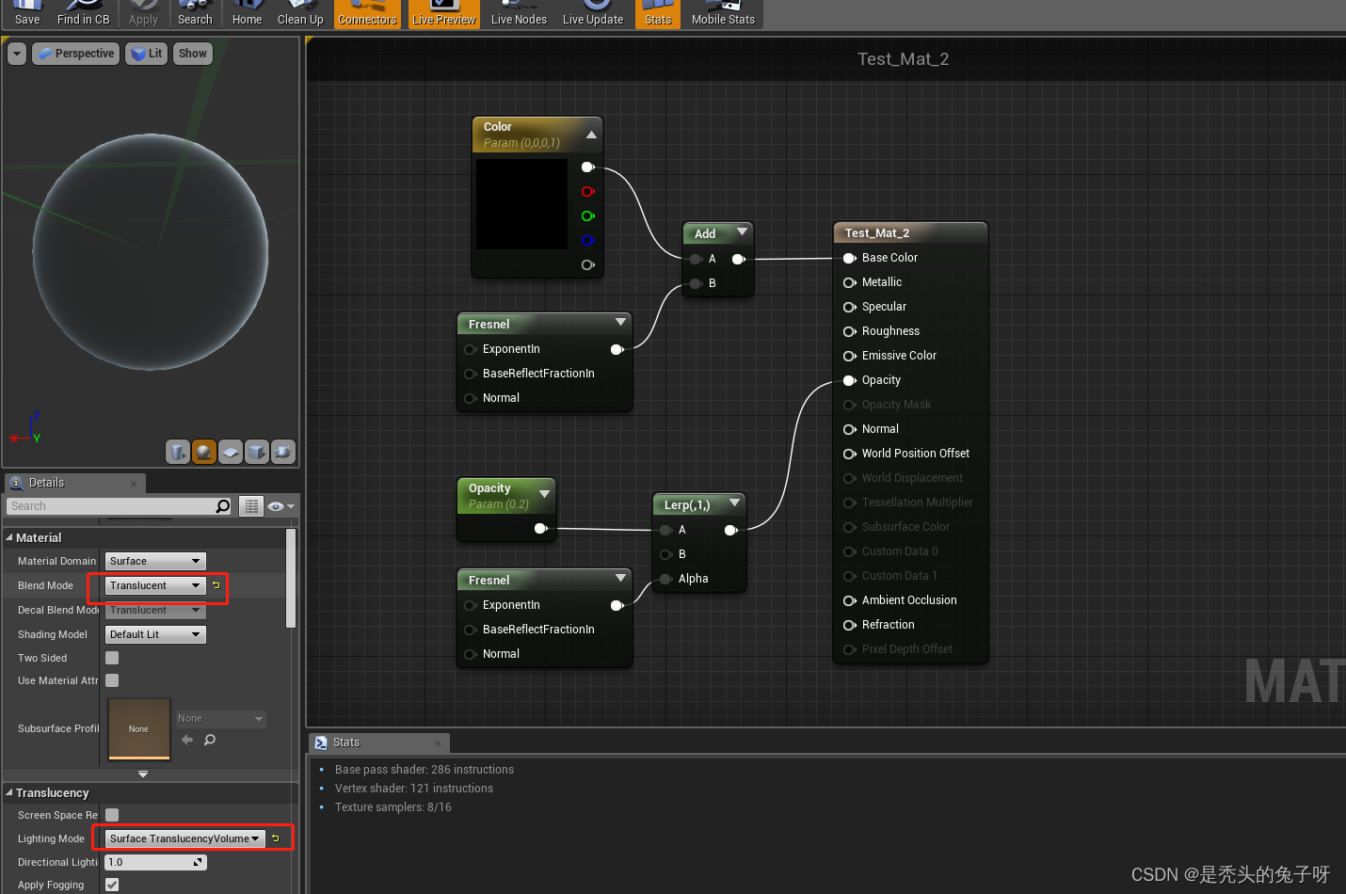Select the Details tab

44,482
